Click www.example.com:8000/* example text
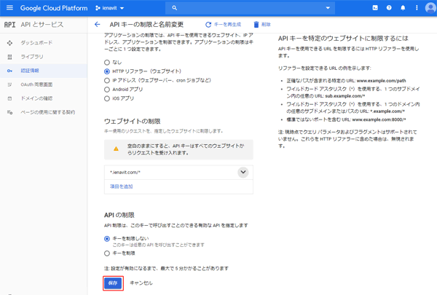This screenshot has height=295, width=437. (x=379, y=119)
